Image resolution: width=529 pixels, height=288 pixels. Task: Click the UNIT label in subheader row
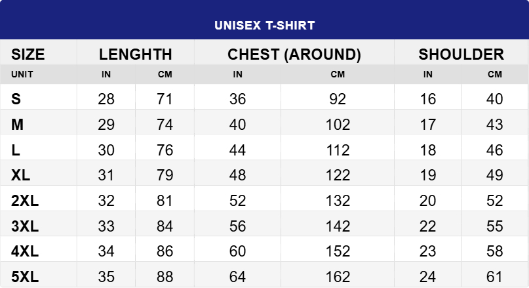(x=22, y=74)
